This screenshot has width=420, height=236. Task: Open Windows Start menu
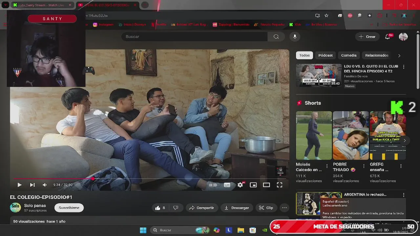pos(143,230)
